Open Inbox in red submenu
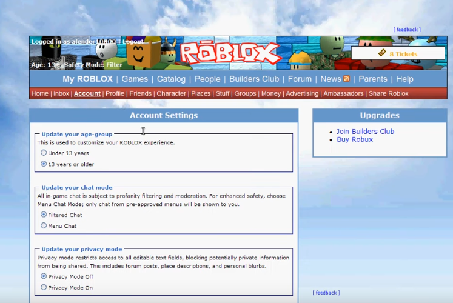 click(x=61, y=93)
